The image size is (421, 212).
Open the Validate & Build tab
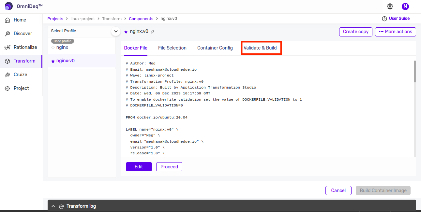pyautogui.click(x=260, y=48)
